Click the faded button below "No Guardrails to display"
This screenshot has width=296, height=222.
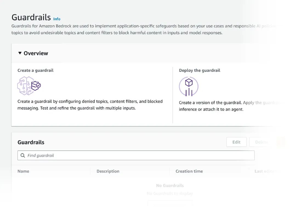pos(170,204)
